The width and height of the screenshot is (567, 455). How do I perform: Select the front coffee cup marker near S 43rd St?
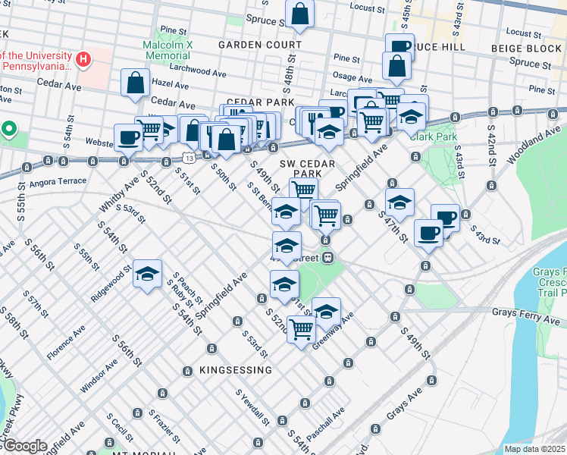(428, 234)
